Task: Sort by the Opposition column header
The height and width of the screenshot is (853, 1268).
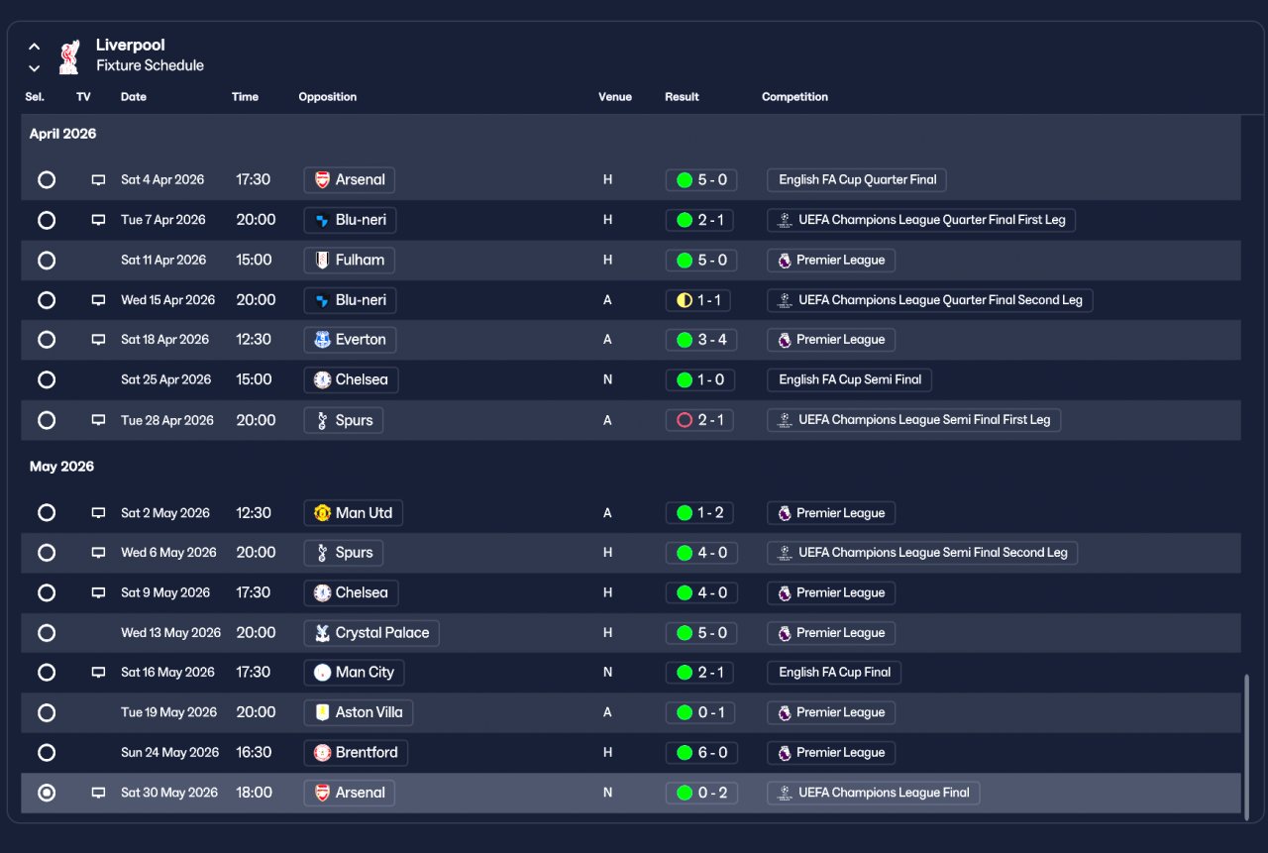Action: (x=328, y=97)
